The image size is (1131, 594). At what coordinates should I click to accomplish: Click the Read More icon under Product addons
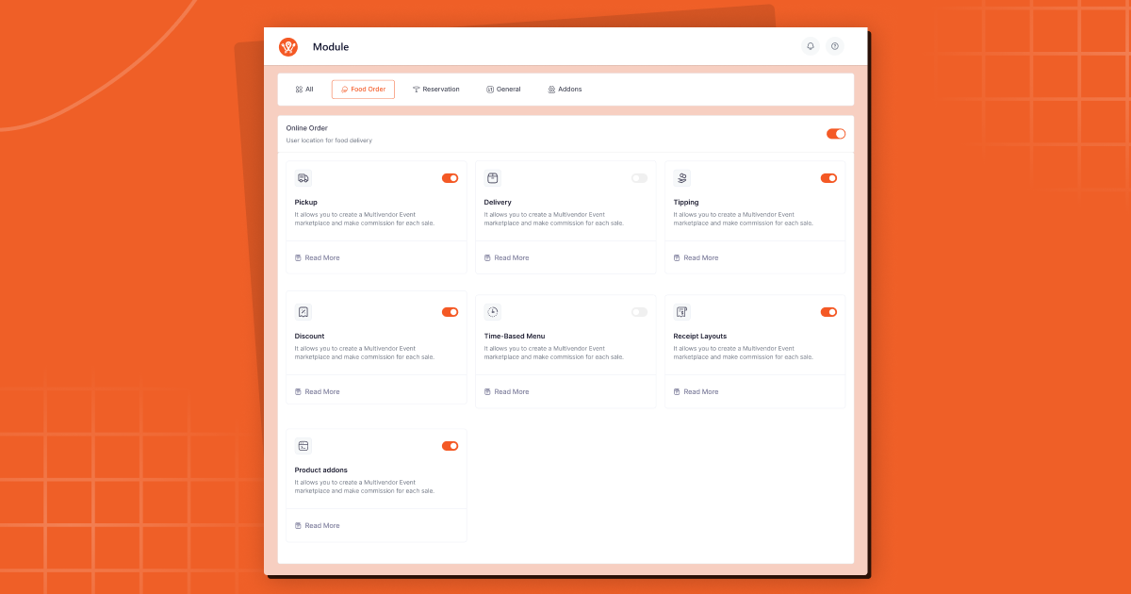[298, 525]
